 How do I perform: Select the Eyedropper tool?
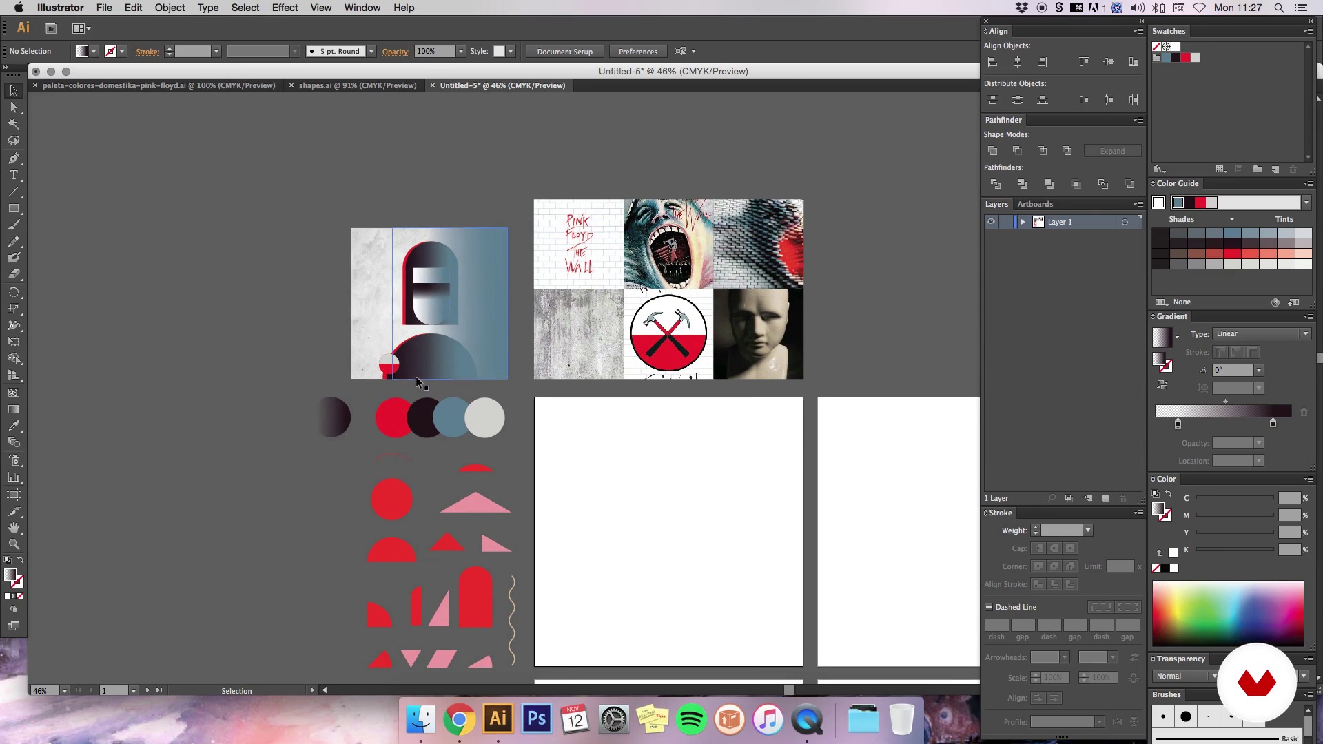pyautogui.click(x=13, y=426)
